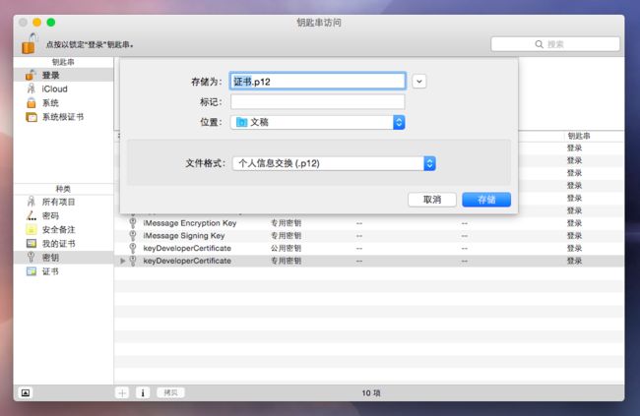Click the info i button
640x416 pixels.
click(143, 392)
